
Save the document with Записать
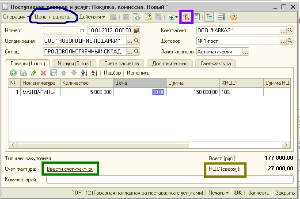pos(258,193)
